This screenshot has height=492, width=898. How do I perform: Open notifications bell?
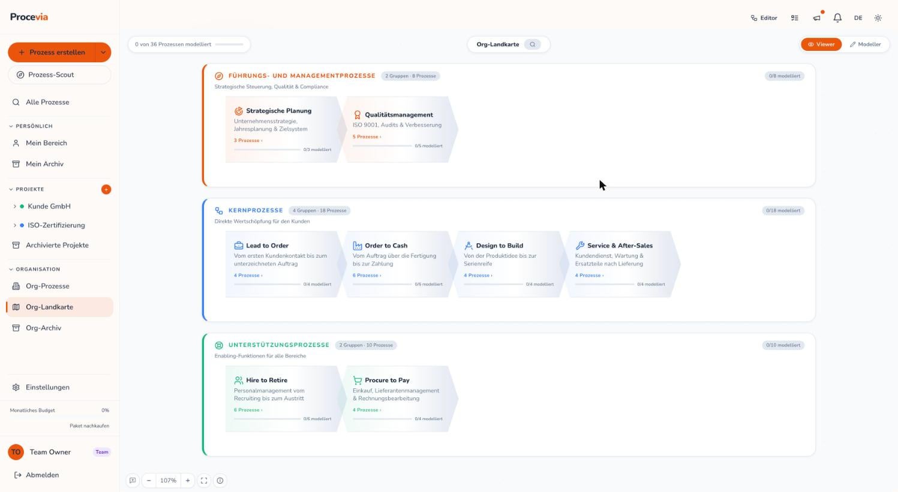coord(837,18)
